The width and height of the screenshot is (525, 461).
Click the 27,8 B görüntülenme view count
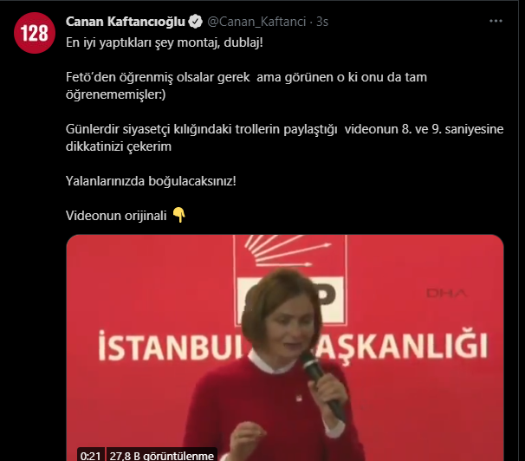(162, 455)
